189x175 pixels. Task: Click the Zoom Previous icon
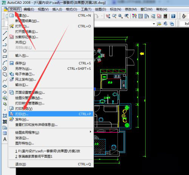coord(127,16)
